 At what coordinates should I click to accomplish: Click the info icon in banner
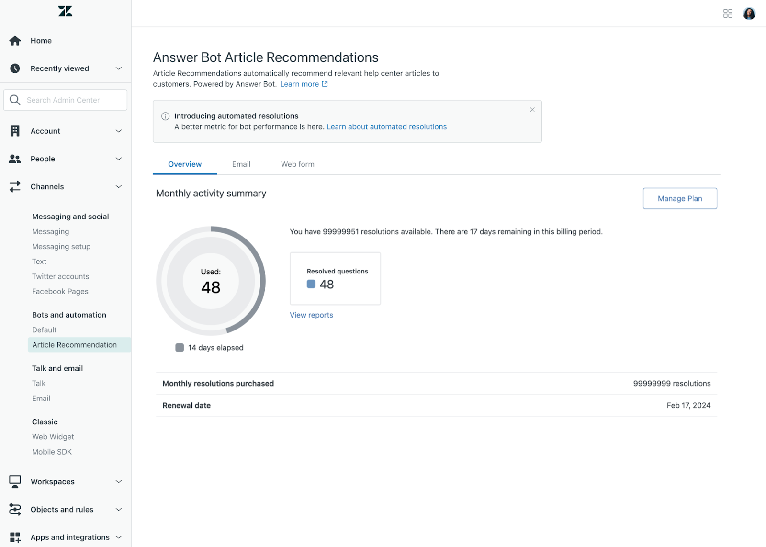pos(165,116)
